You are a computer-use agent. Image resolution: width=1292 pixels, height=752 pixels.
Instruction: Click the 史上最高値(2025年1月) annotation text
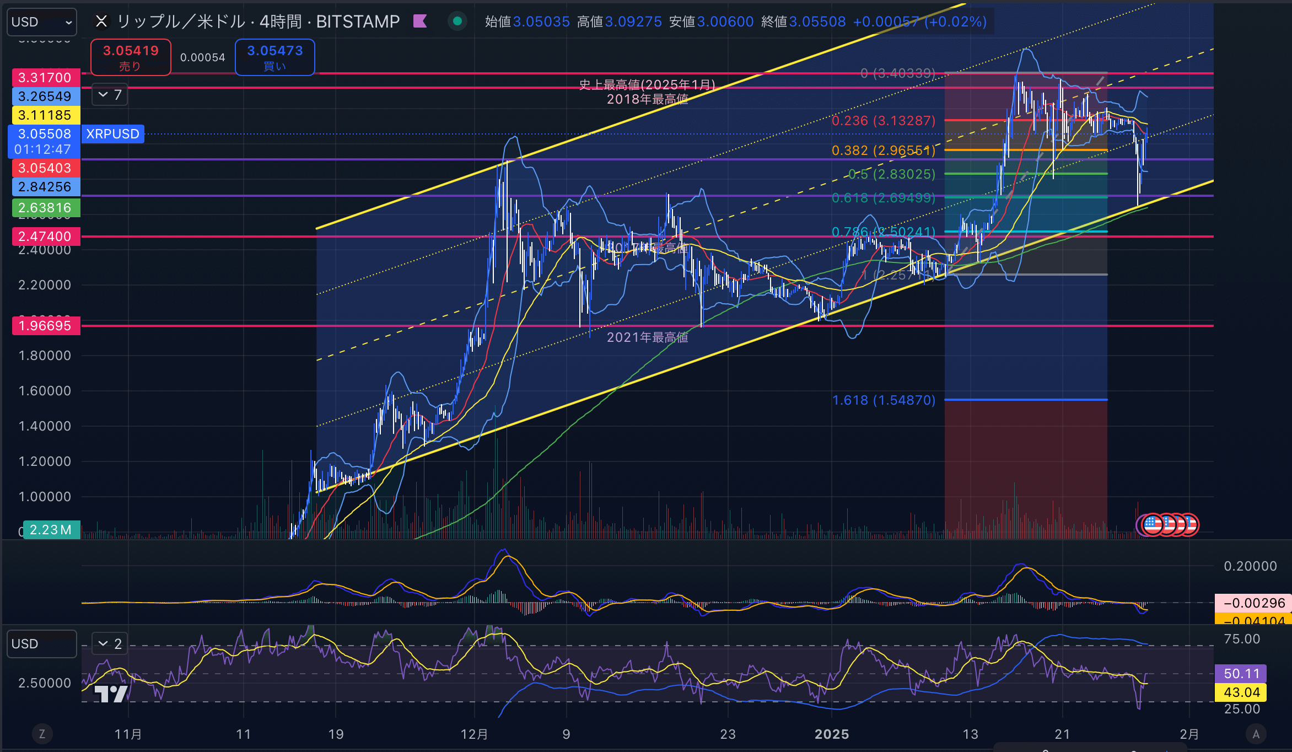coord(647,84)
